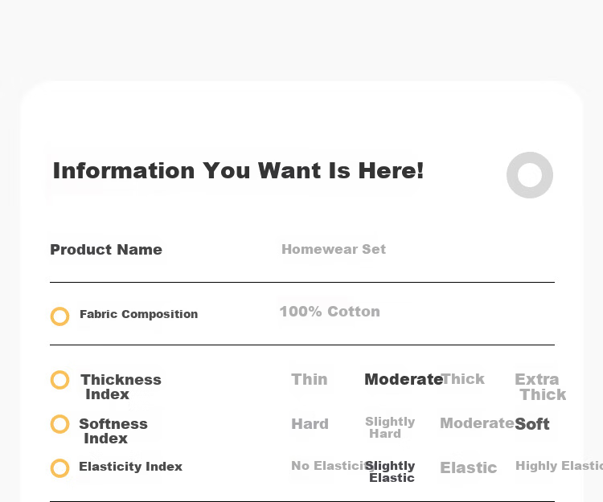This screenshot has width=603, height=502.
Task: Pick the Slightly Hard softness option
Action: click(x=390, y=427)
